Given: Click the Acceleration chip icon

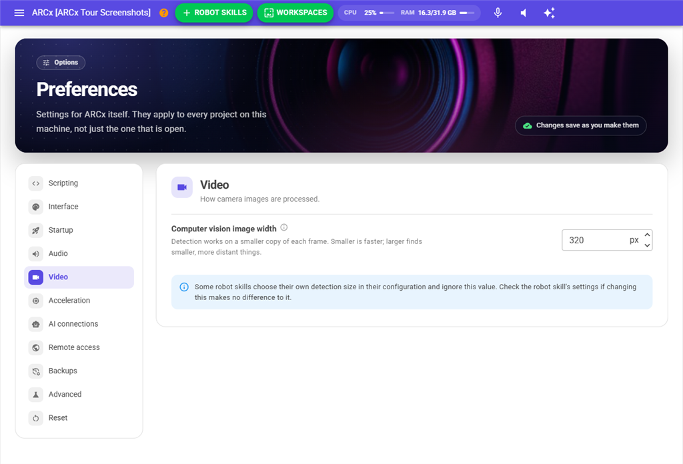Looking at the screenshot, I should [x=36, y=301].
